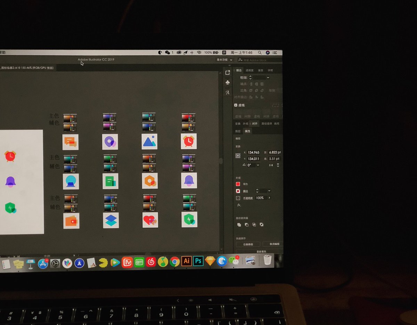The image size is (417, 325).
Task: Click the 粗细 stroke weight stepper arrows
Action: (x=250, y=78)
